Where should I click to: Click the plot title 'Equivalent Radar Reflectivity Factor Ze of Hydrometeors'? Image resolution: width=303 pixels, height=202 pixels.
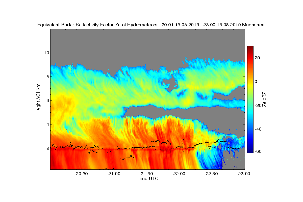click(x=97, y=25)
